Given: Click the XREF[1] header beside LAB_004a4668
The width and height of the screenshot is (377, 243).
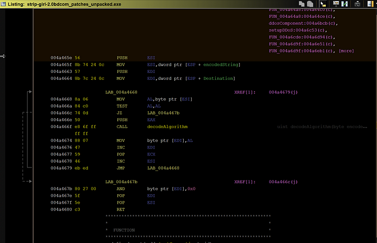Looking at the screenshot, I should pyautogui.click(x=245, y=92).
